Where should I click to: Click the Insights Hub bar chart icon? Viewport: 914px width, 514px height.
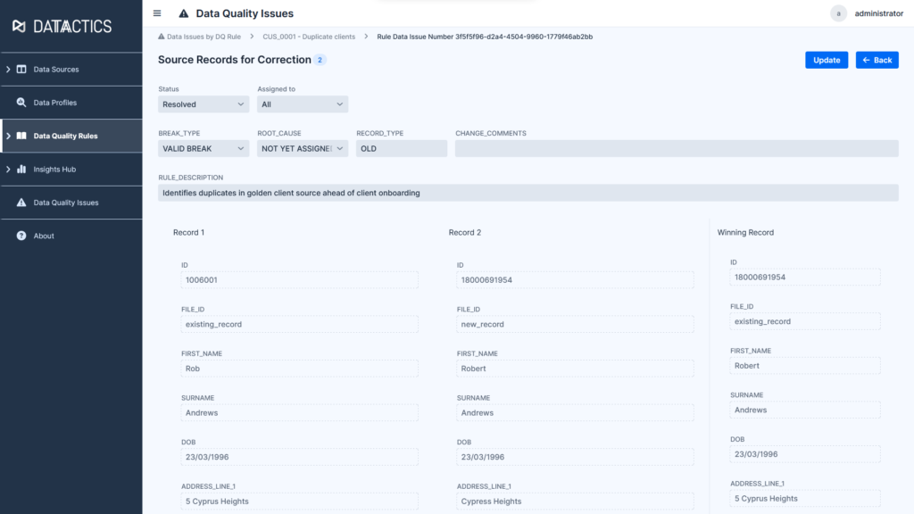[x=21, y=170]
